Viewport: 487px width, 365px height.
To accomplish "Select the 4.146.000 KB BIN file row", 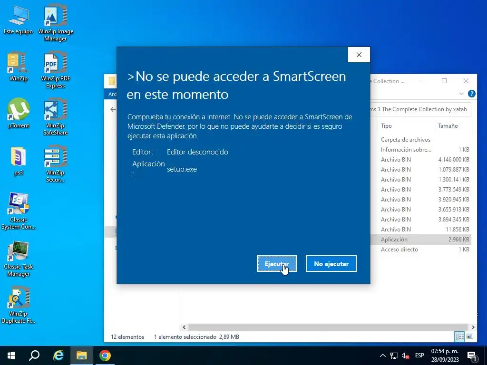I will pyautogui.click(x=421, y=160).
